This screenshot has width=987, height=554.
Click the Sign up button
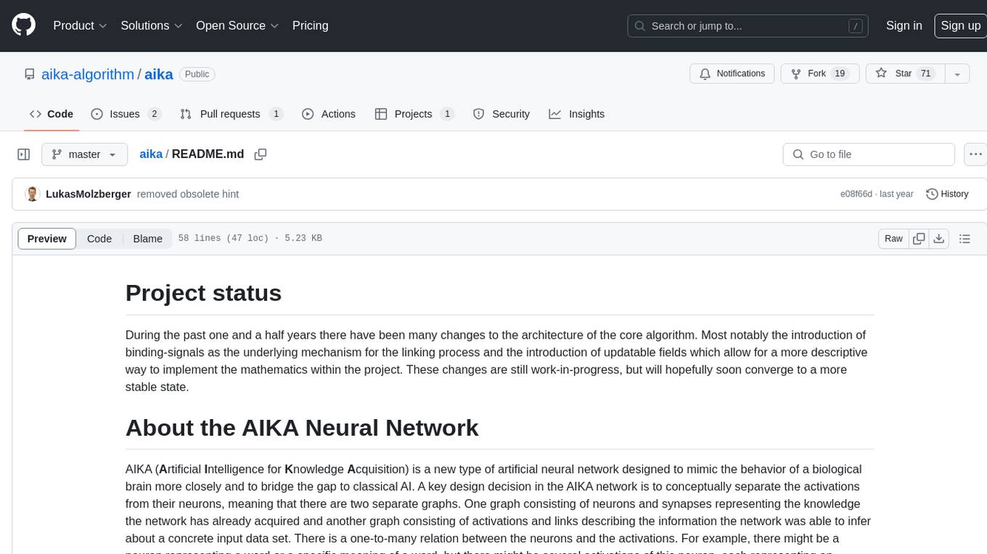tap(960, 25)
